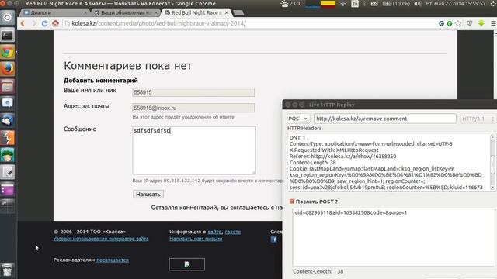This screenshot has width=497, height=279.
Task: Close the Red Bull Night Race tab
Action: click(226, 12)
